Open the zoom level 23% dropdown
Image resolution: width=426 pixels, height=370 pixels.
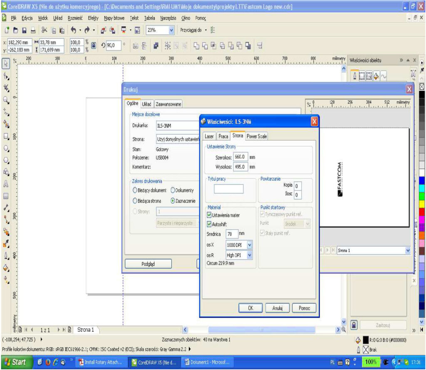pos(171,30)
